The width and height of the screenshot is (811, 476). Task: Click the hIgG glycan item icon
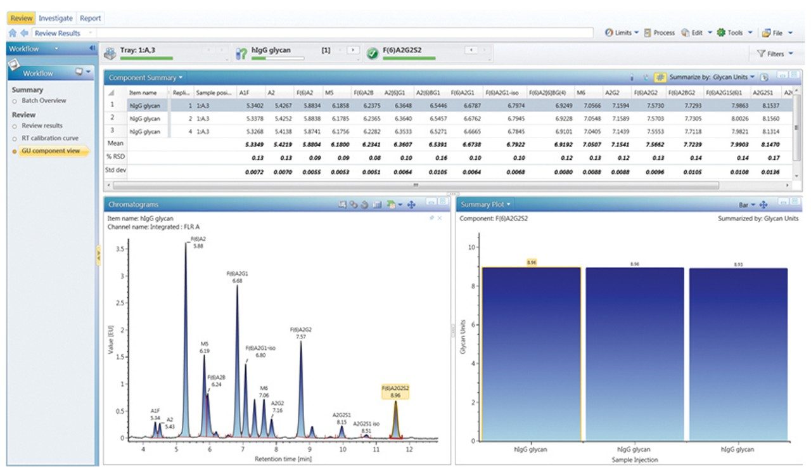[x=241, y=54]
